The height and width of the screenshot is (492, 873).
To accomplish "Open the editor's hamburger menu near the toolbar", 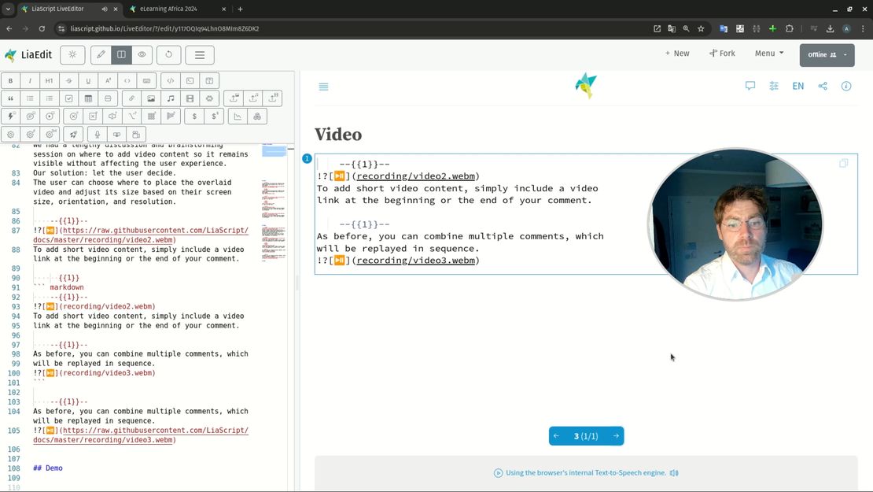I will (x=199, y=54).
